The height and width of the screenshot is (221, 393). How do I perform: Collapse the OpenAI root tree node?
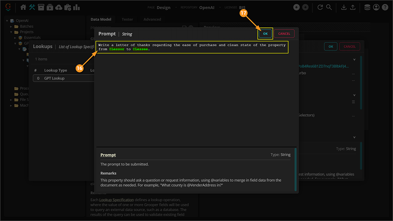click(7, 21)
